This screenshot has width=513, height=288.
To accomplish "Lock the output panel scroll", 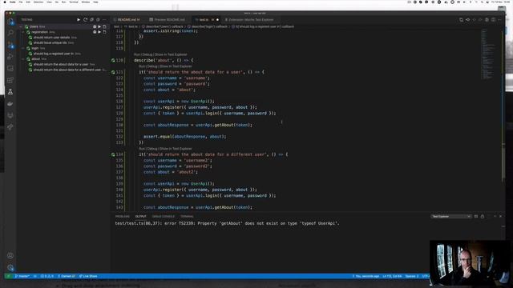I will tap(483, 216).
